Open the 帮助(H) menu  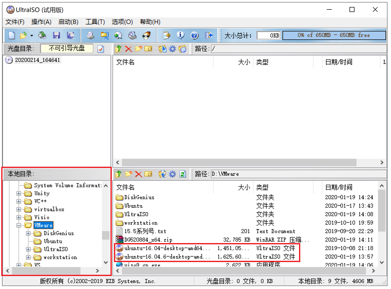pos(150,22)
